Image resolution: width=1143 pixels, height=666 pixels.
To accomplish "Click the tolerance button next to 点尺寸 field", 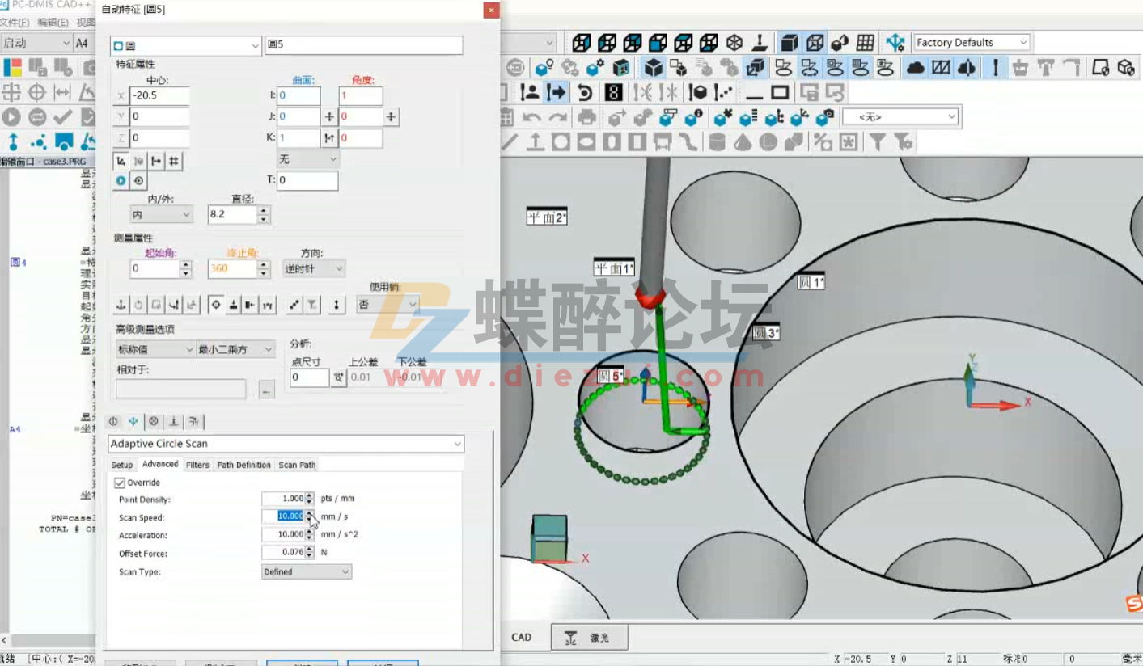I will pyautogui.click(x=339, y=376).
